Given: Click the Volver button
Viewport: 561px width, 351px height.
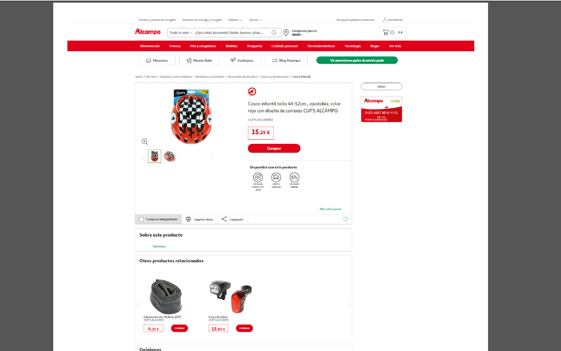Looking at the screenshot, I should [x=381, y=86].
